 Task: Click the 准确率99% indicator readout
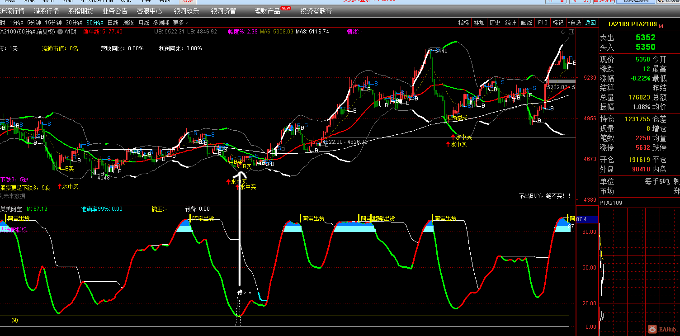(102, 209)
